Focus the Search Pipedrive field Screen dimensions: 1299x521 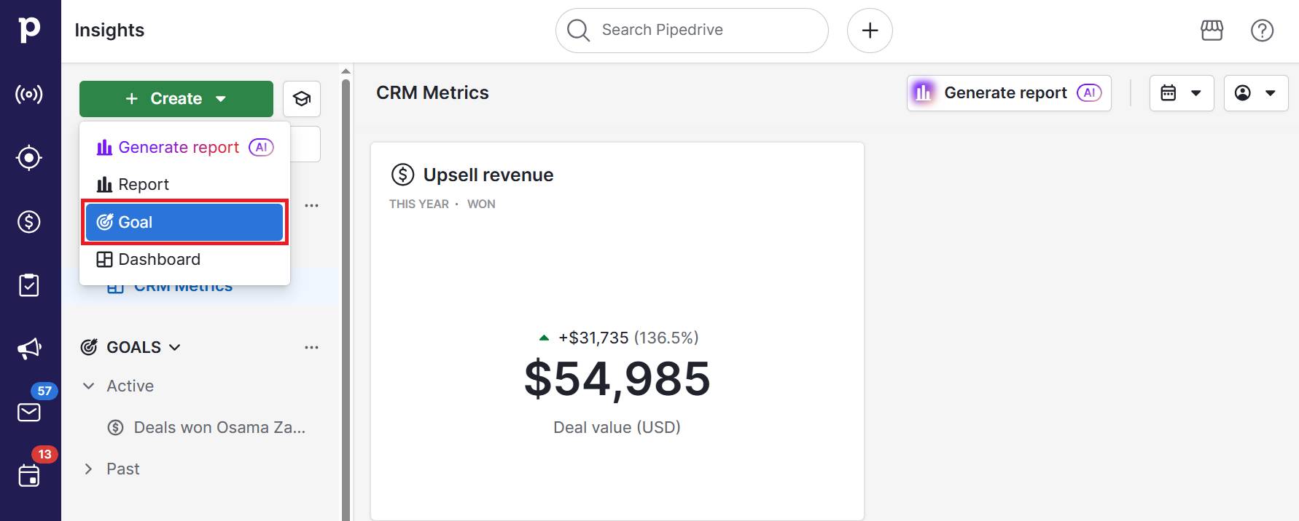692,31
